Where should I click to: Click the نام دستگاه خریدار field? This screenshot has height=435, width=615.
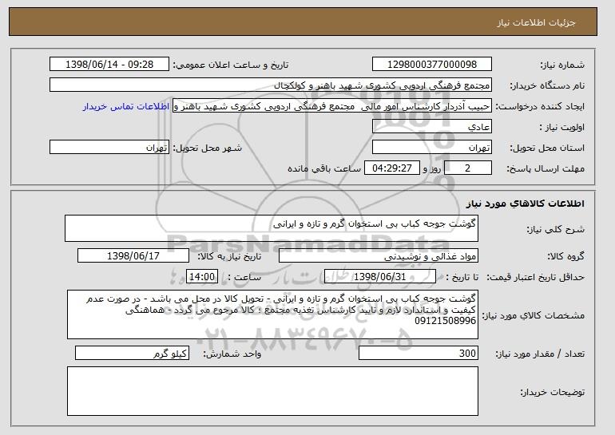271,85
